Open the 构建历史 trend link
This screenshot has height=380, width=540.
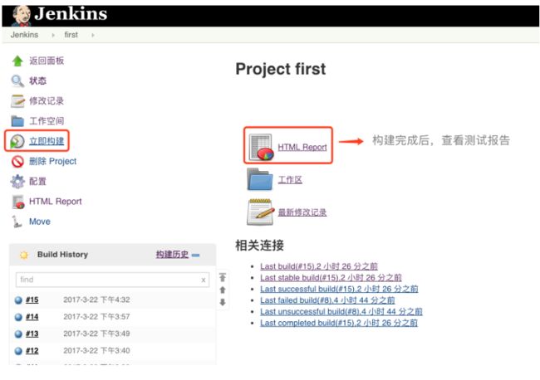pyautogui.click(x=172, y=255)
